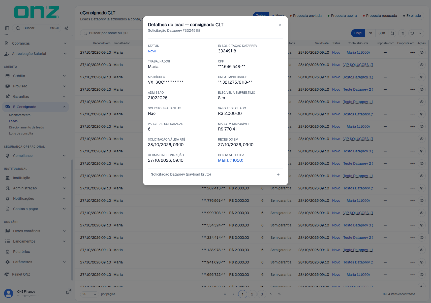Viewport: 431px width, 303px height.
Task: Select the 7d date range
Action: pyautogui.click(x=370, y=33)
